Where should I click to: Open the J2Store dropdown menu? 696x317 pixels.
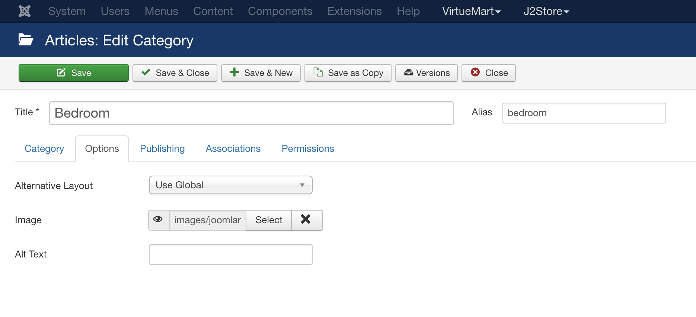pos(546,11)
